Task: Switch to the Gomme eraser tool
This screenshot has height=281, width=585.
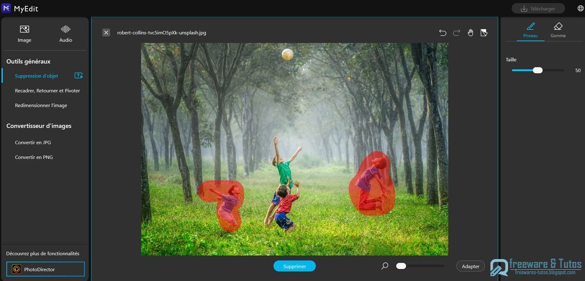Action: tap(558, 30)
